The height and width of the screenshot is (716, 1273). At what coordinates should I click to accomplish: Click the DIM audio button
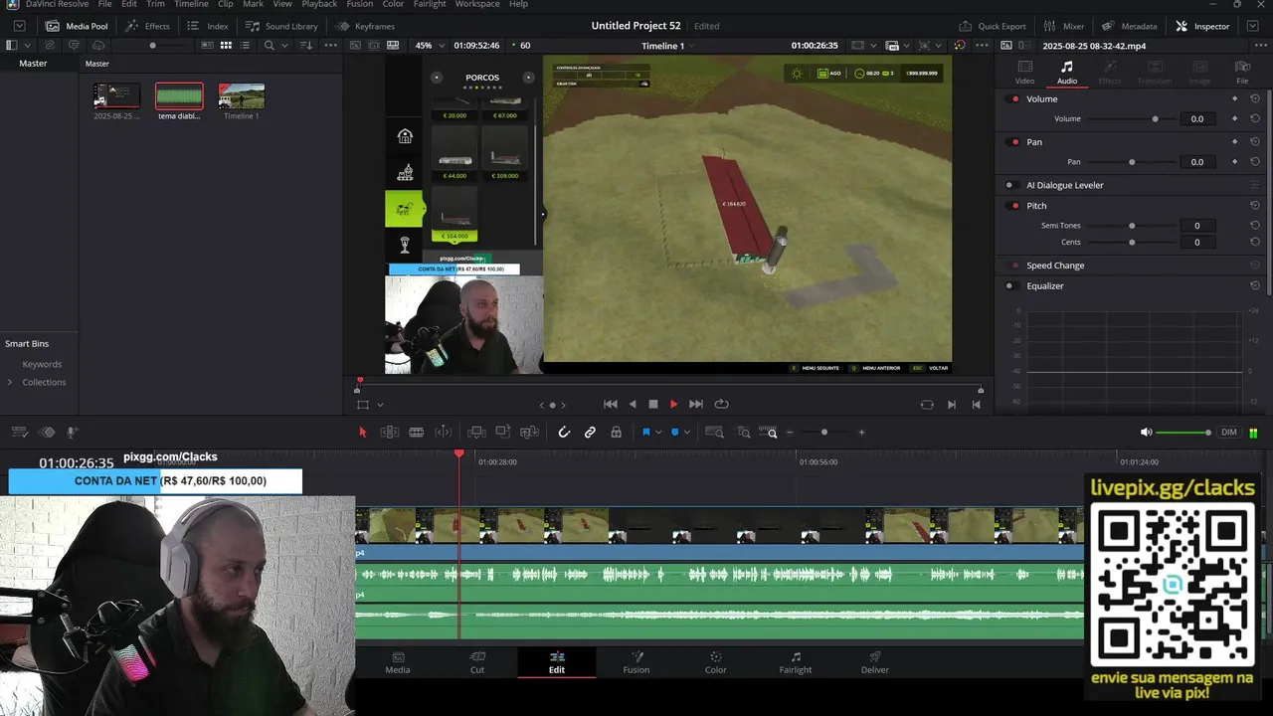click(x=1229, y=433)
